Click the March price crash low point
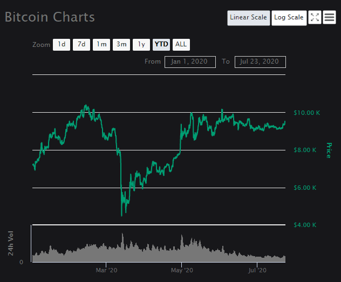Viewport: 341px width, 282px height. (121, 215)
